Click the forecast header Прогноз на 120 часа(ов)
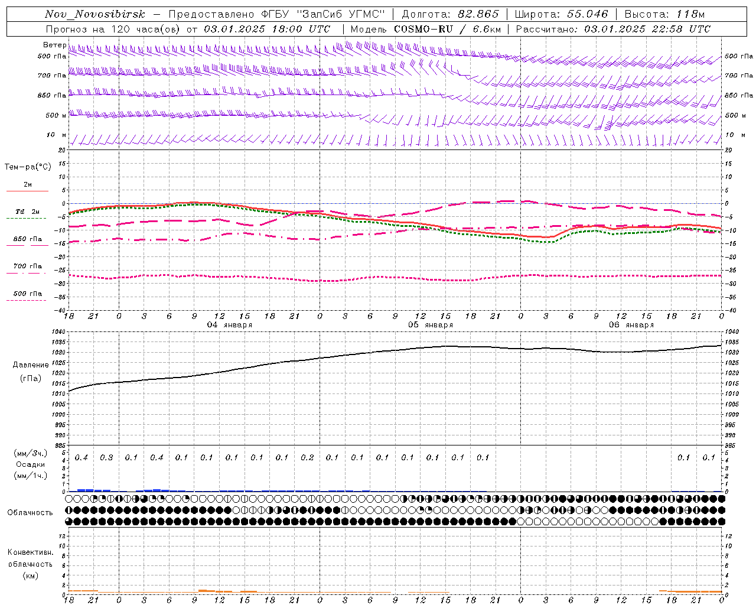 tap(113, 29)
